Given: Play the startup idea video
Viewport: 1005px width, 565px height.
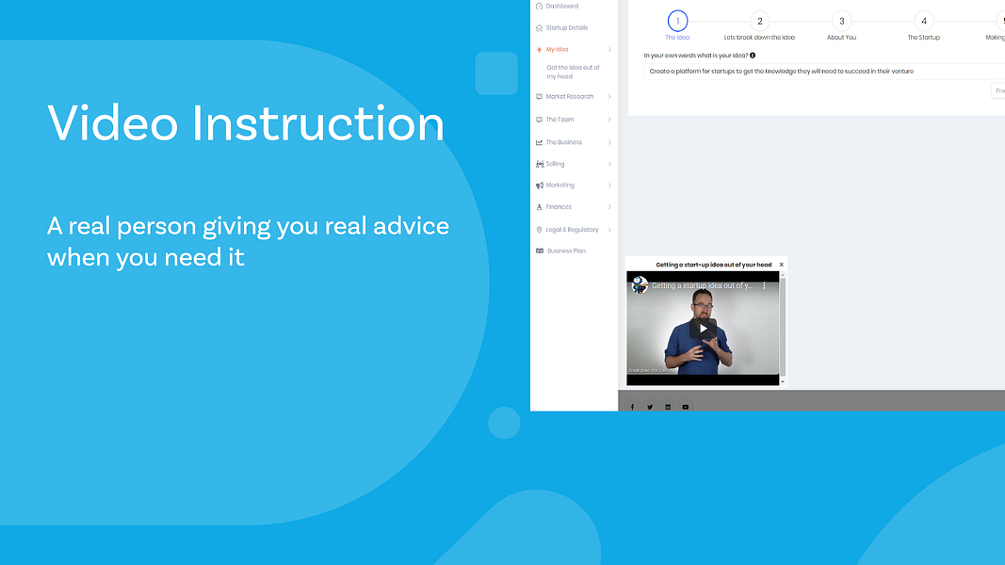Looking at the screenshot, I should point(703,329).
